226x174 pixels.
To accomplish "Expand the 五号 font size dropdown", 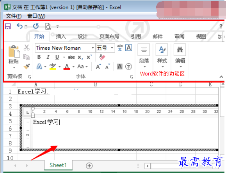I will pyautogui.click(x=112, y=48).
